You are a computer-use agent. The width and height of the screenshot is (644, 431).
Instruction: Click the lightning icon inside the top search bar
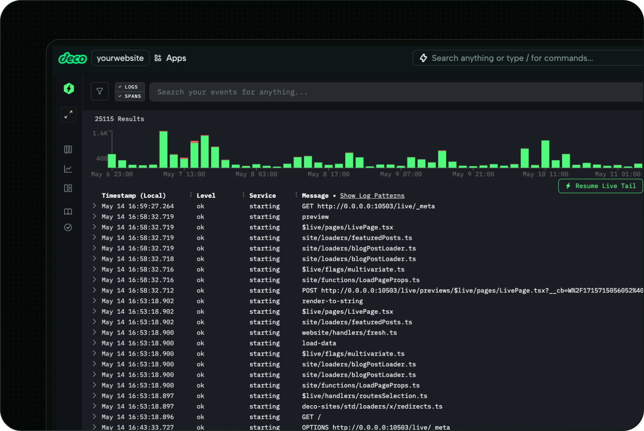[423, 58]
